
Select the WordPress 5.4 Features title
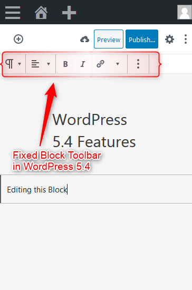94,131
